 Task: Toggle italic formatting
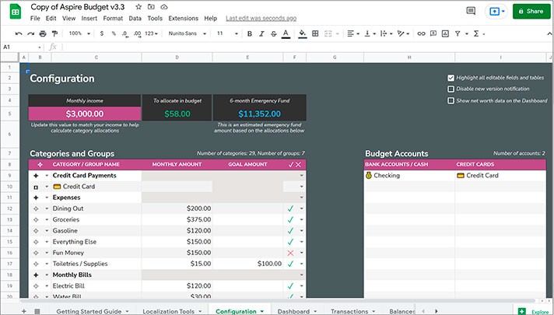tap(261, 33)
